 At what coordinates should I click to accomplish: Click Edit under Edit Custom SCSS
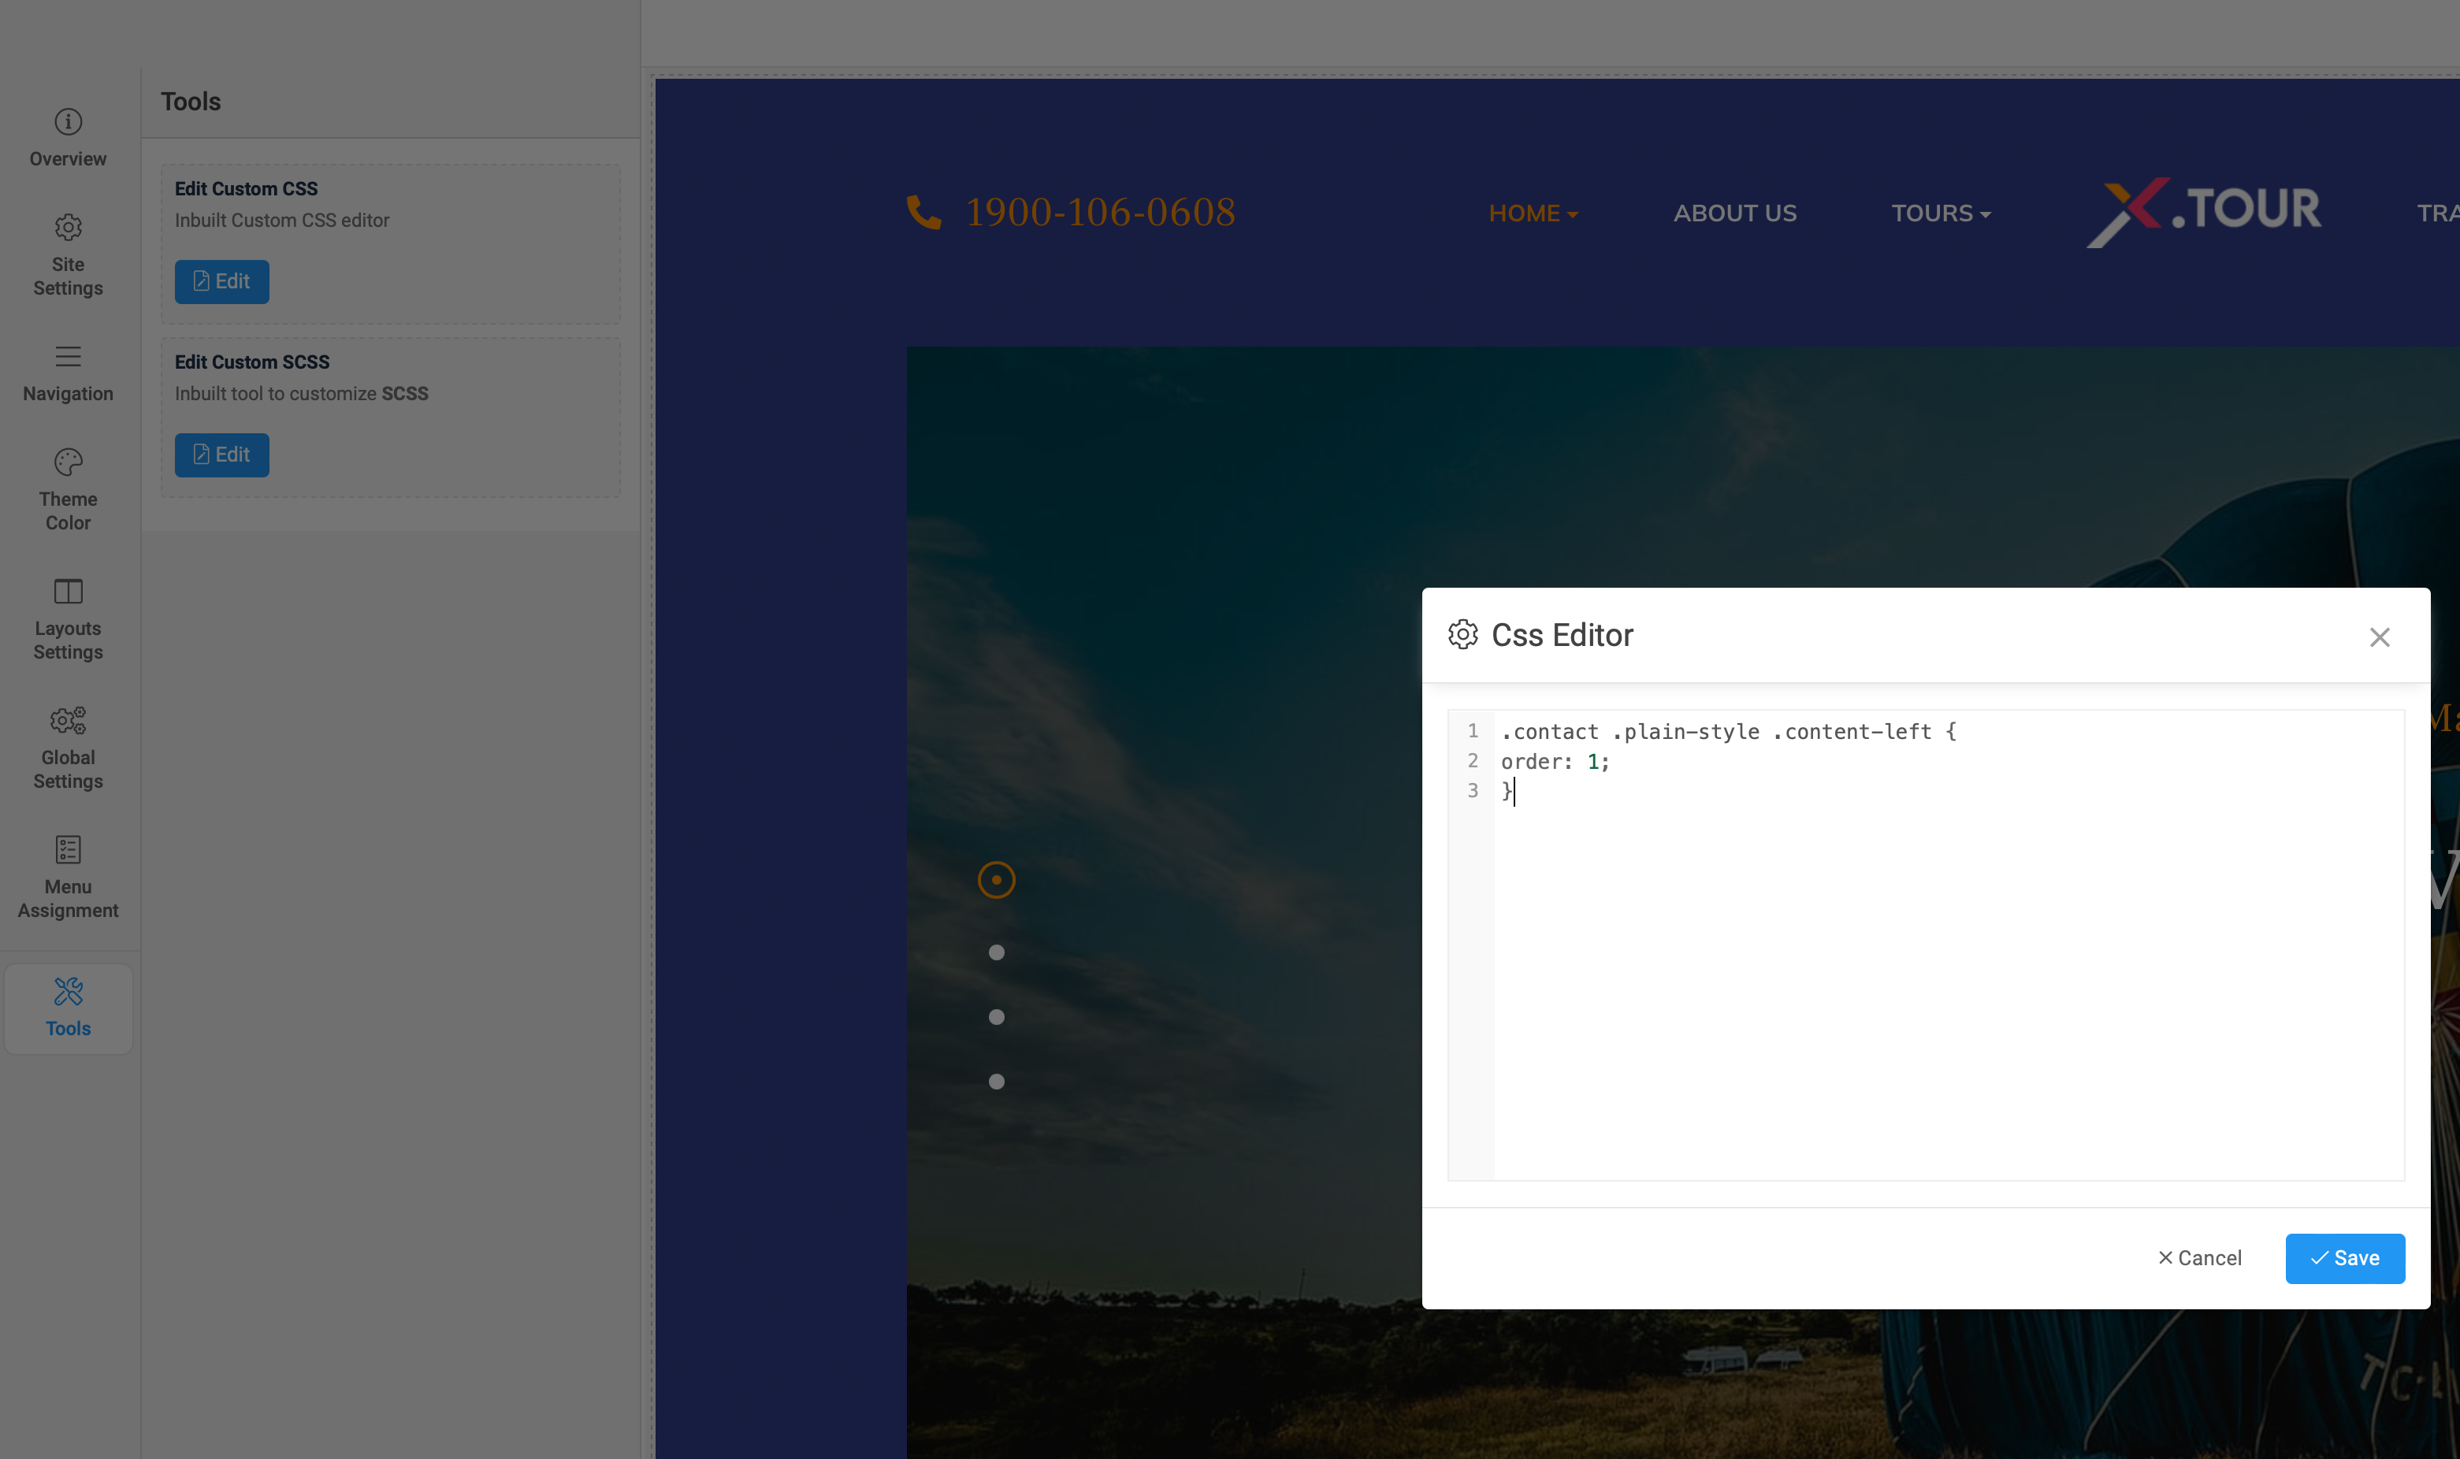click(221, 455)
